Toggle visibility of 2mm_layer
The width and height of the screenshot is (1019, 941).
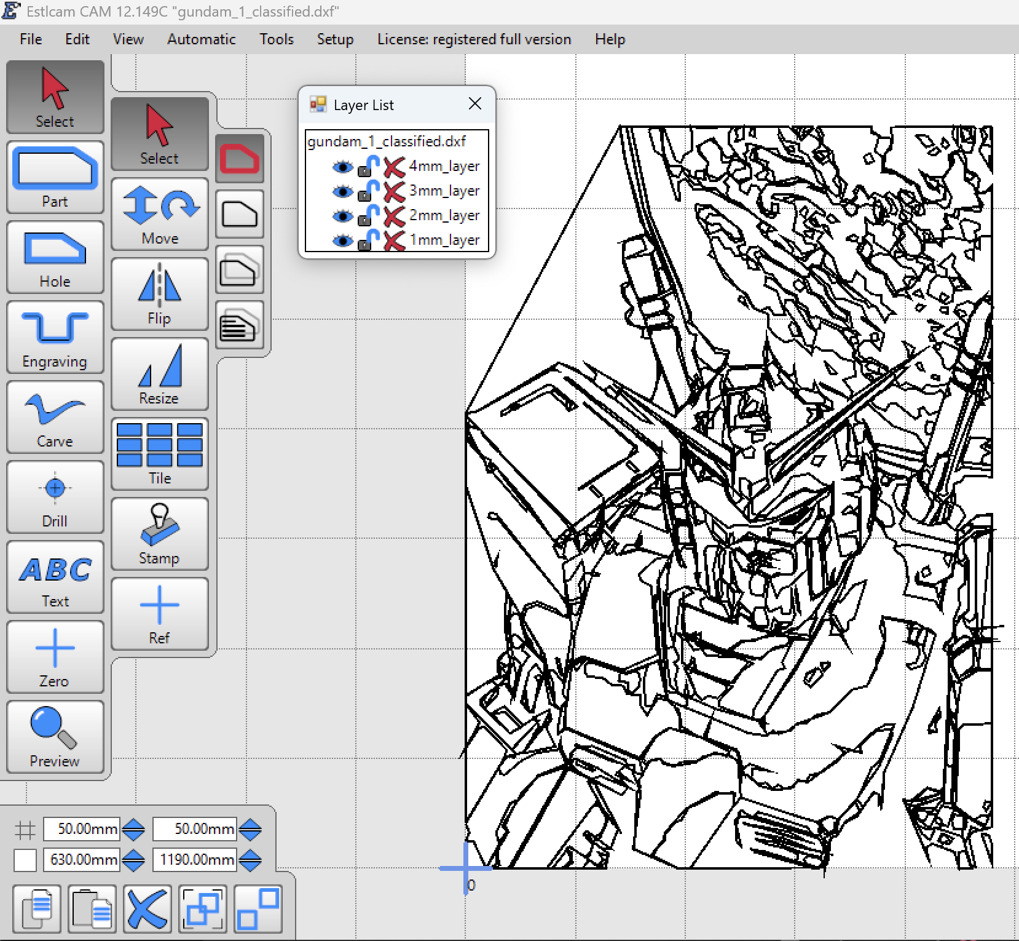[342, 216]
